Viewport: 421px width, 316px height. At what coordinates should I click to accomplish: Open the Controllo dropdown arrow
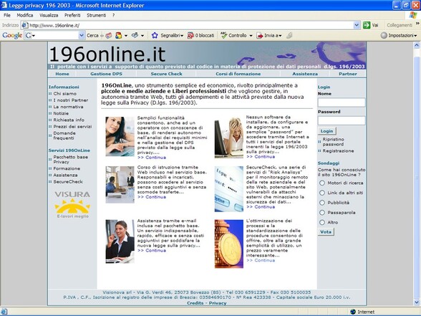[251, 36]
